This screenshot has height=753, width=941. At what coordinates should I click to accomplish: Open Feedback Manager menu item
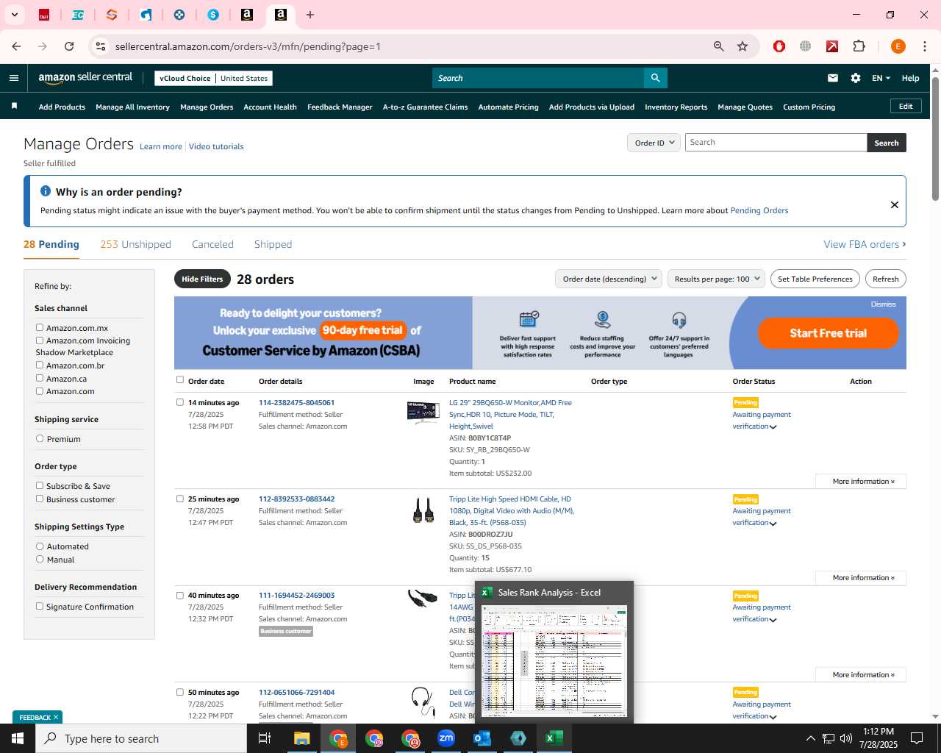point(340,107)
